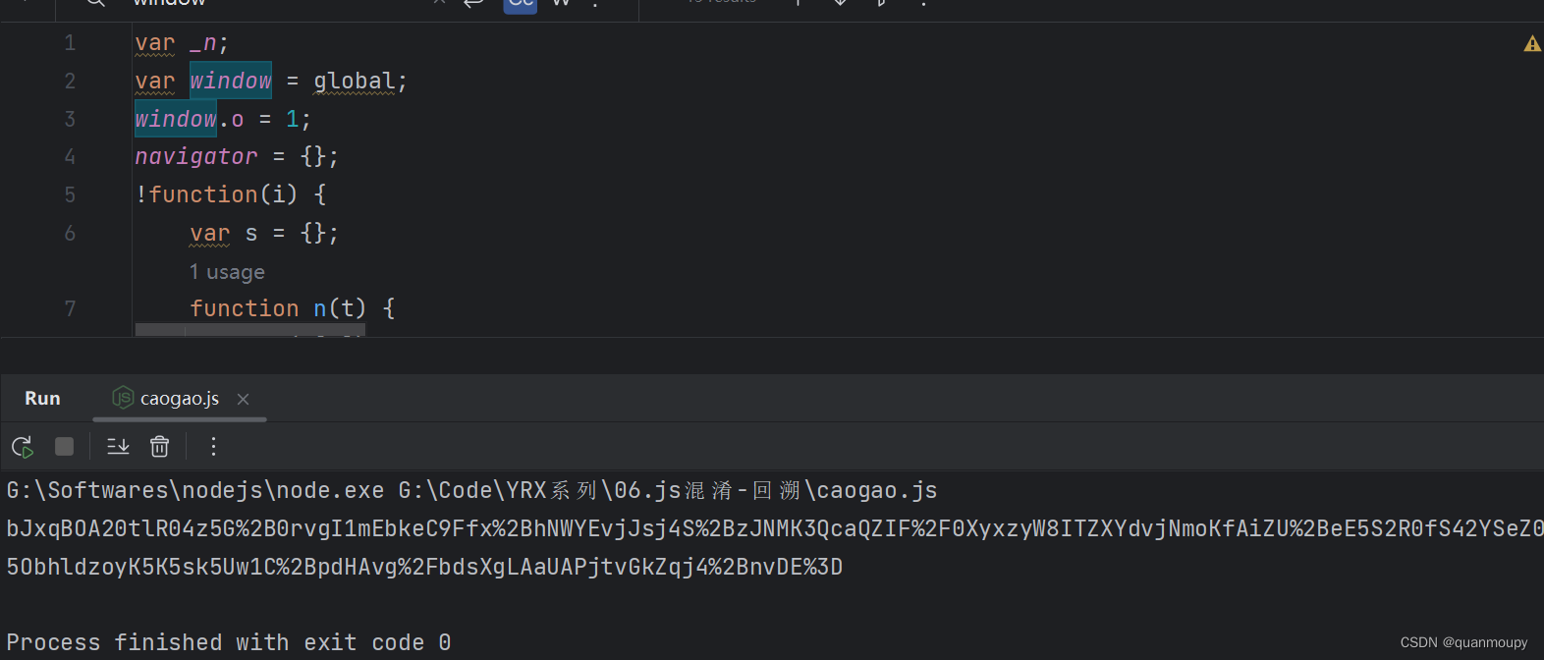Toggle scroll to end of output icon

(118, 447)
